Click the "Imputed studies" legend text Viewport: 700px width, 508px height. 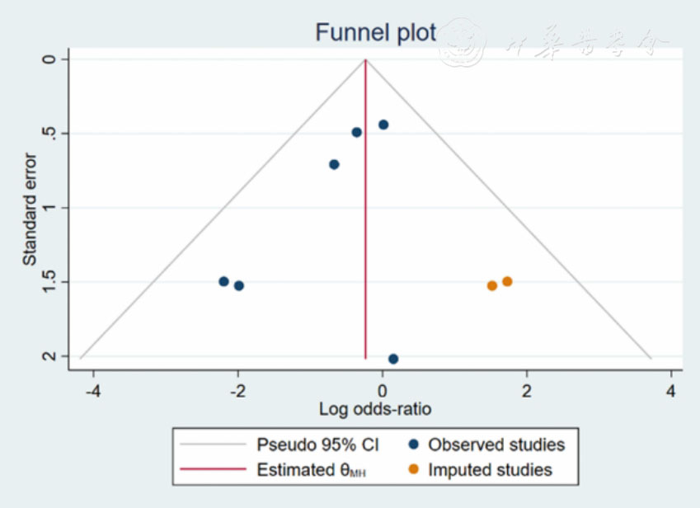pos(491,470)
